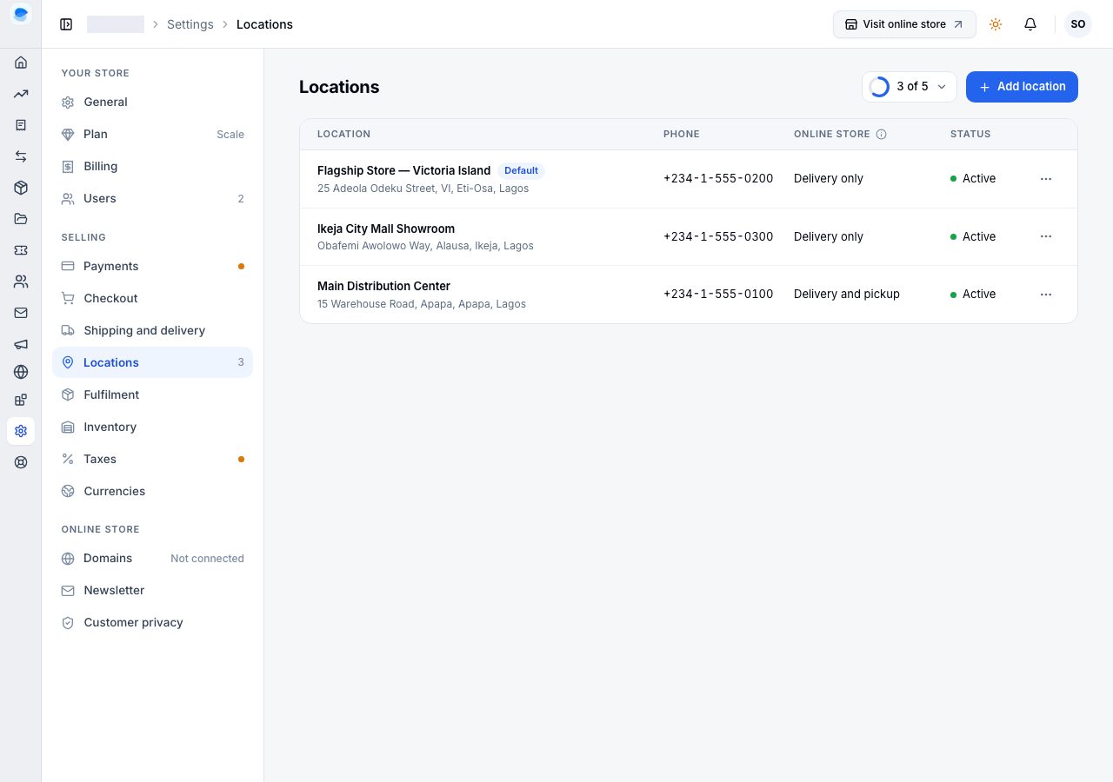Open the discounts ticket icon
Image resolution: width=1113 pixels, height=782 pixels.
pos(21,250)
